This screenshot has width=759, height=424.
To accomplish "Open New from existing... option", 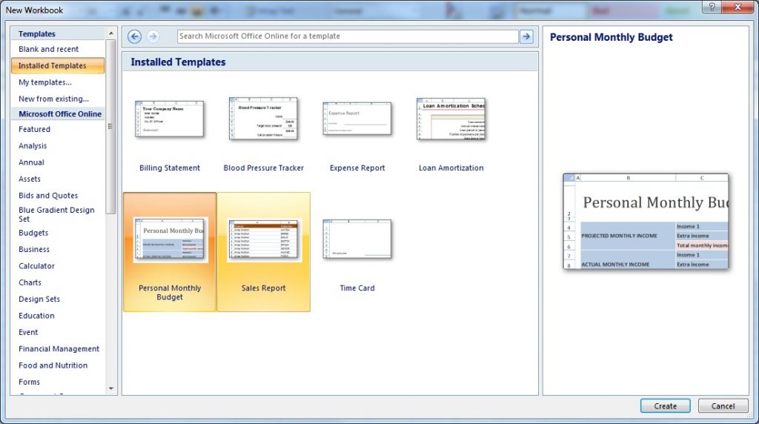I will pyautogui.click(x=53, y=99).
